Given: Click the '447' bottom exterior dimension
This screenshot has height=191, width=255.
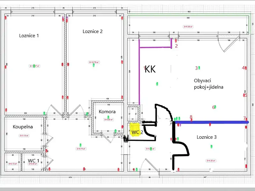Looking at the screenshot, I should (205, 177).
